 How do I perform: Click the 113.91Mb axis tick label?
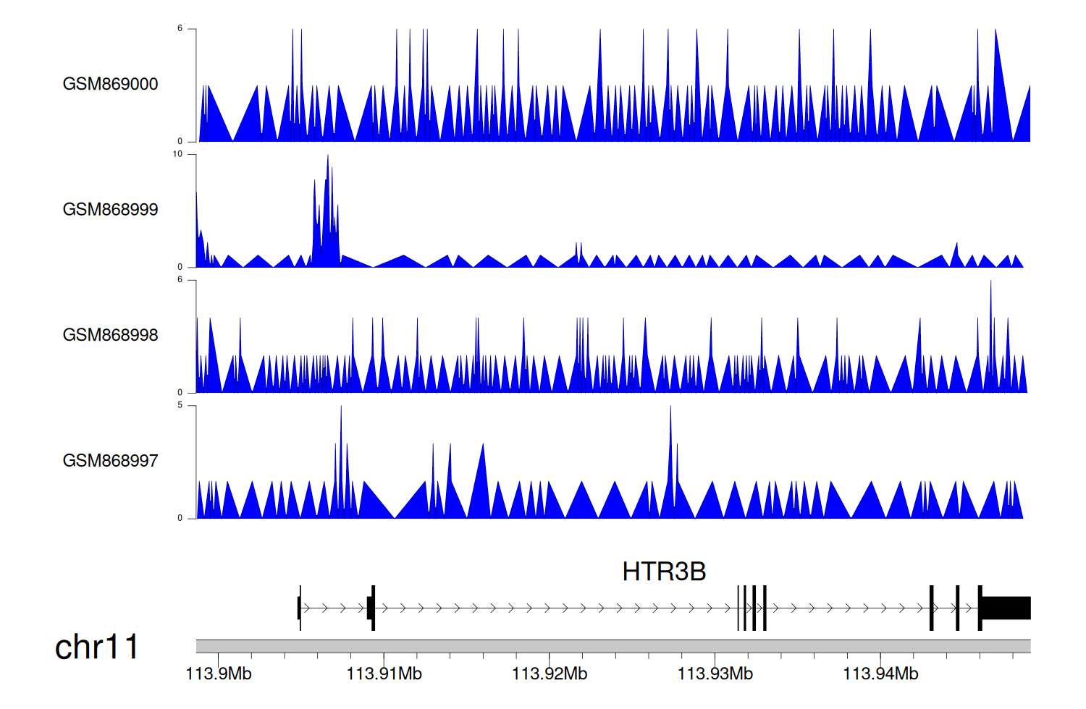384,674
